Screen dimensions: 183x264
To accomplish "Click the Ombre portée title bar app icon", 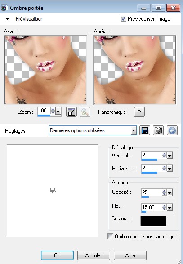I will click(x=4, y=8).
